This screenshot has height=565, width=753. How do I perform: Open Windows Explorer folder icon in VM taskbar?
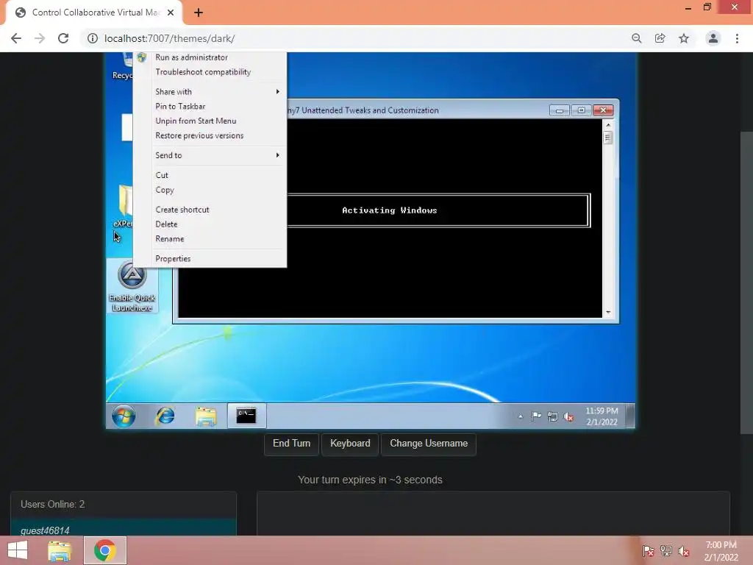[x=206, y=416]
